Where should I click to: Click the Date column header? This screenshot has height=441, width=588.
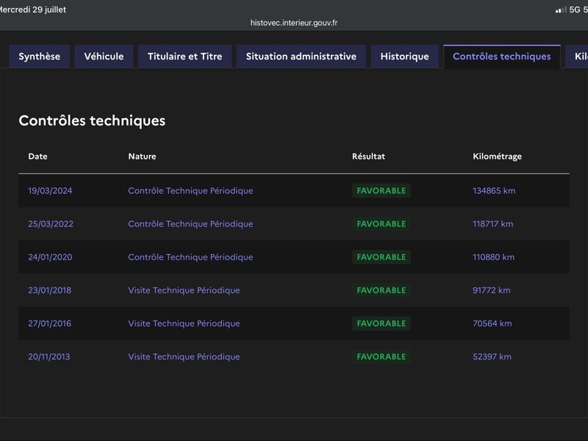[38, 157]
